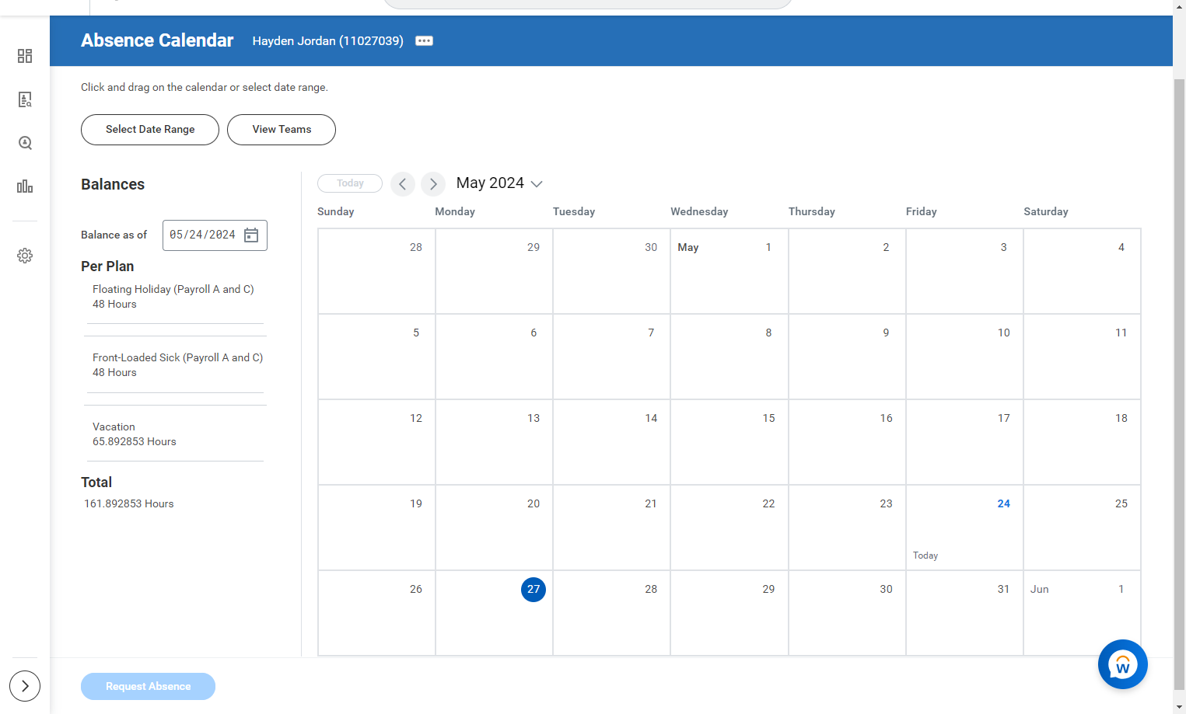Click the Request Absence button

(x=148, y=686)
